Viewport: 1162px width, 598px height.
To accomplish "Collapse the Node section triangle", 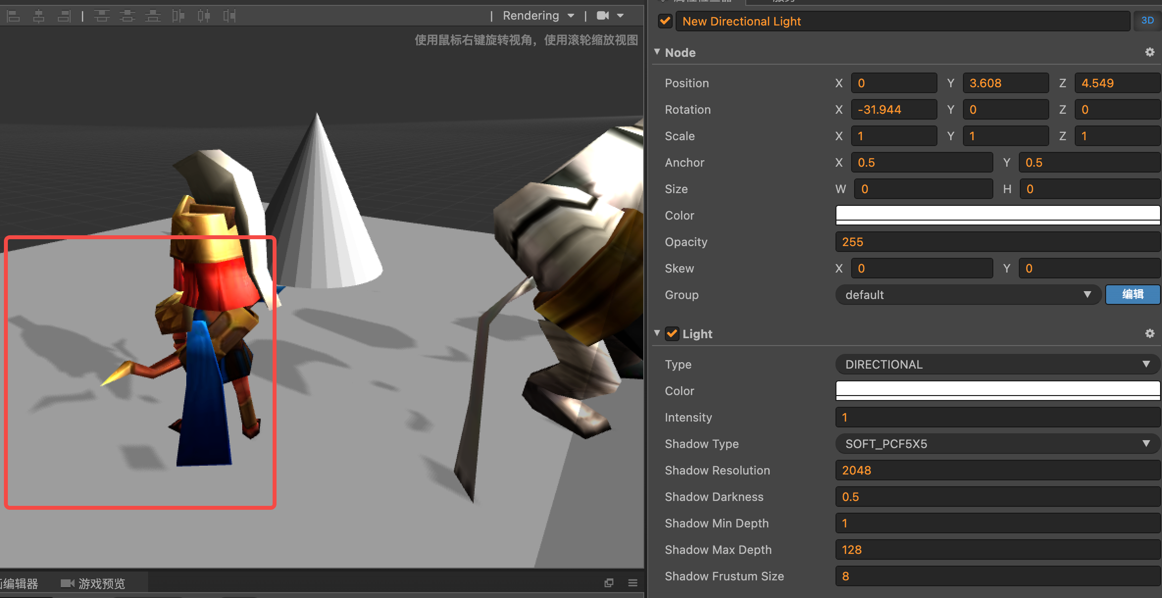I will pos(657,52).
